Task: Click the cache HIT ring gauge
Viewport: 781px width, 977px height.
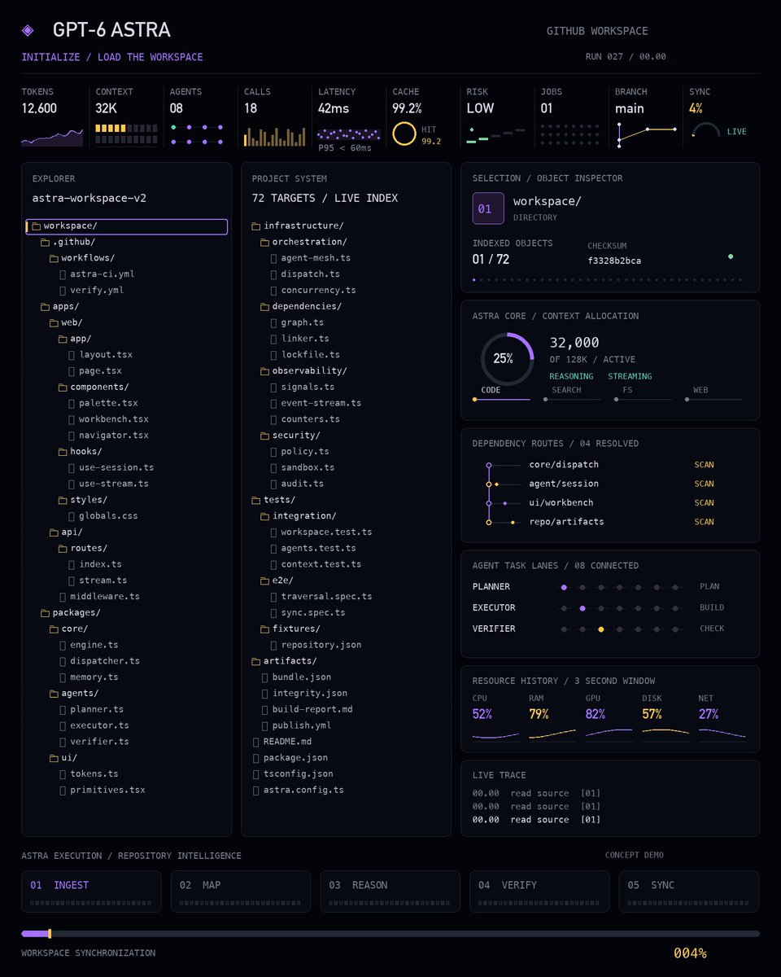Action: [404, 134]
